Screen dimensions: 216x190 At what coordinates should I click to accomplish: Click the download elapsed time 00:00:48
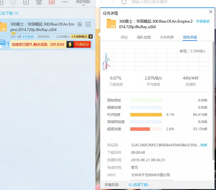click(x=138, y=153)
